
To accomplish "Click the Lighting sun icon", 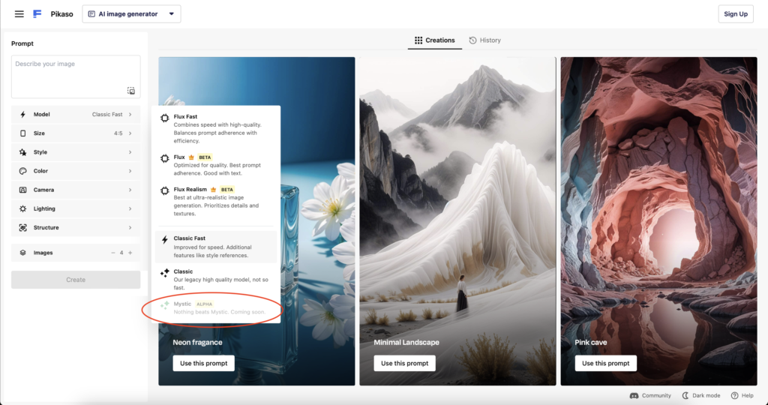I will [23, 208].
